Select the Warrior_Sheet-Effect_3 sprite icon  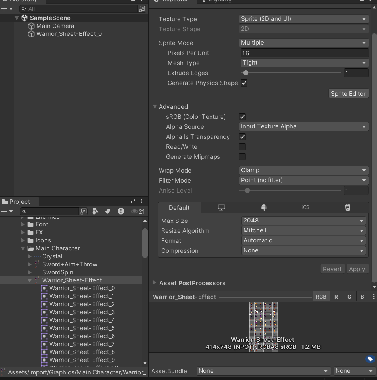(x=44, y=312)
